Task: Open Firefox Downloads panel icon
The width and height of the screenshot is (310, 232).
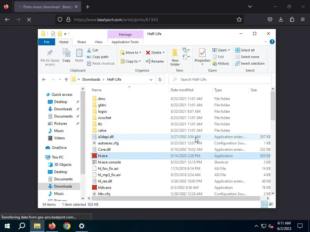Action: coord(281,19)
